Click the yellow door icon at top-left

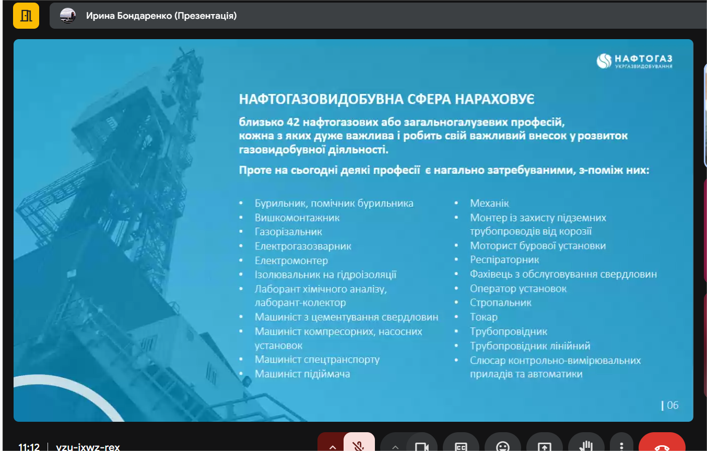[26, 16]
